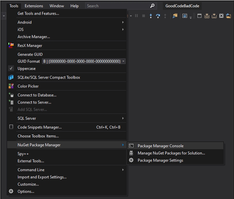This screenshot has height=199, width=234.
Task: Choose Import and Export Settings
Action: pos(42,177)
